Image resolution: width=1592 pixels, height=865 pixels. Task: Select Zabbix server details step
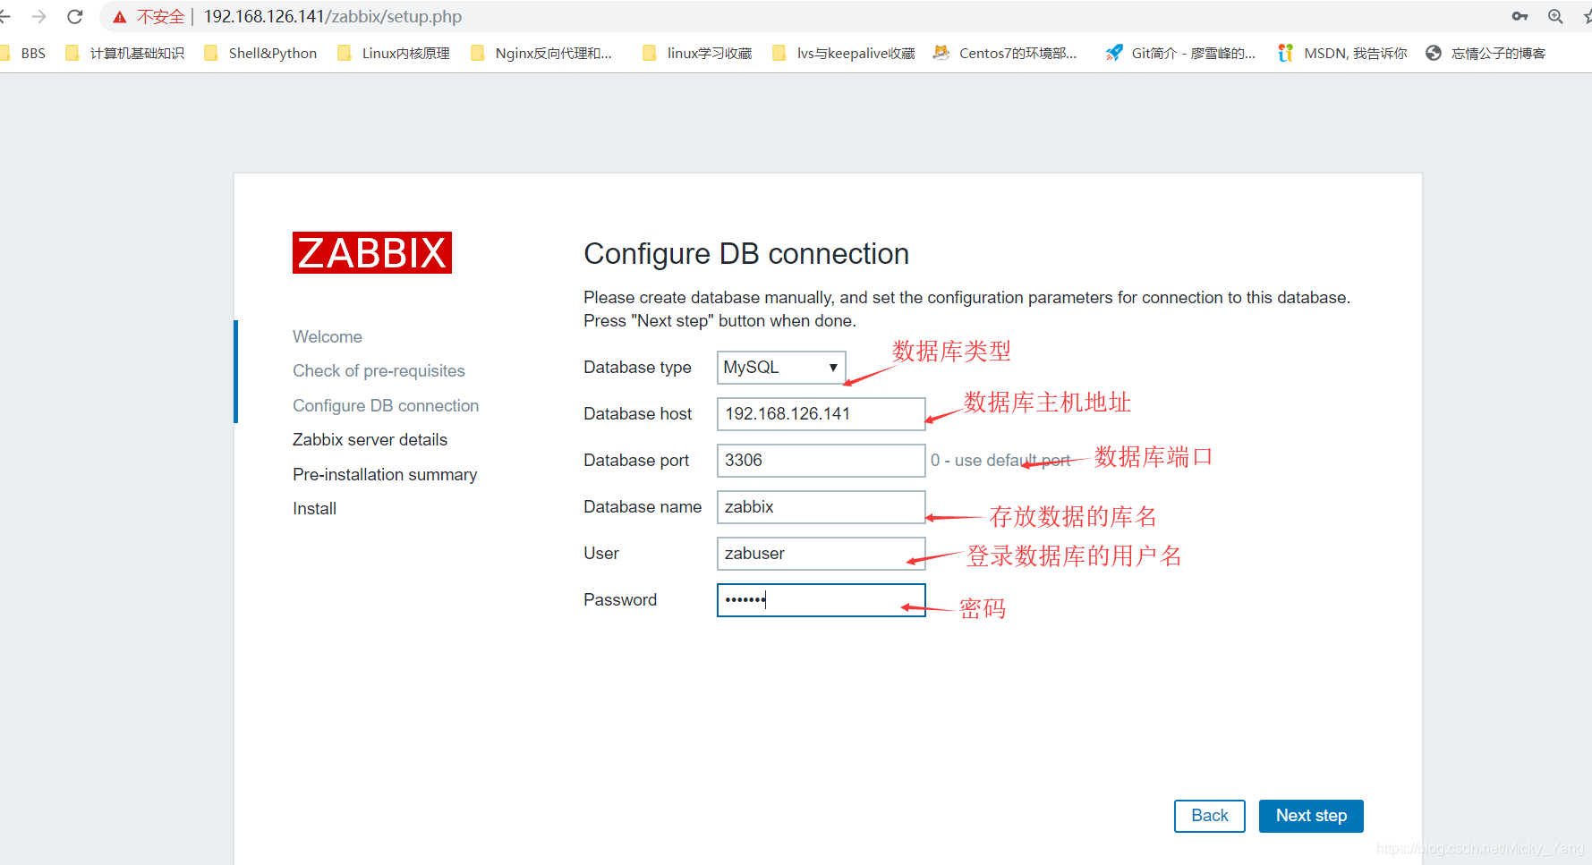(x=370, y=440)
